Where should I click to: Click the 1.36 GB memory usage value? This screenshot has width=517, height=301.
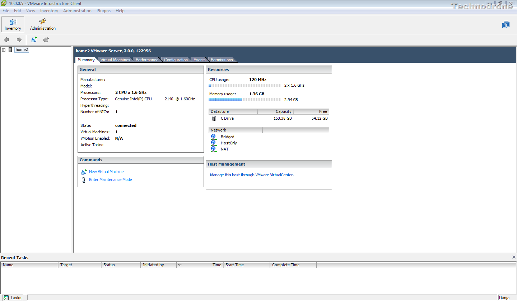257,94
